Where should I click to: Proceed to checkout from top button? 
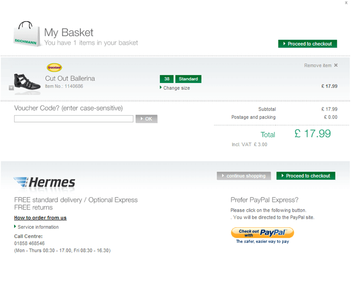[x=307, y=44]
